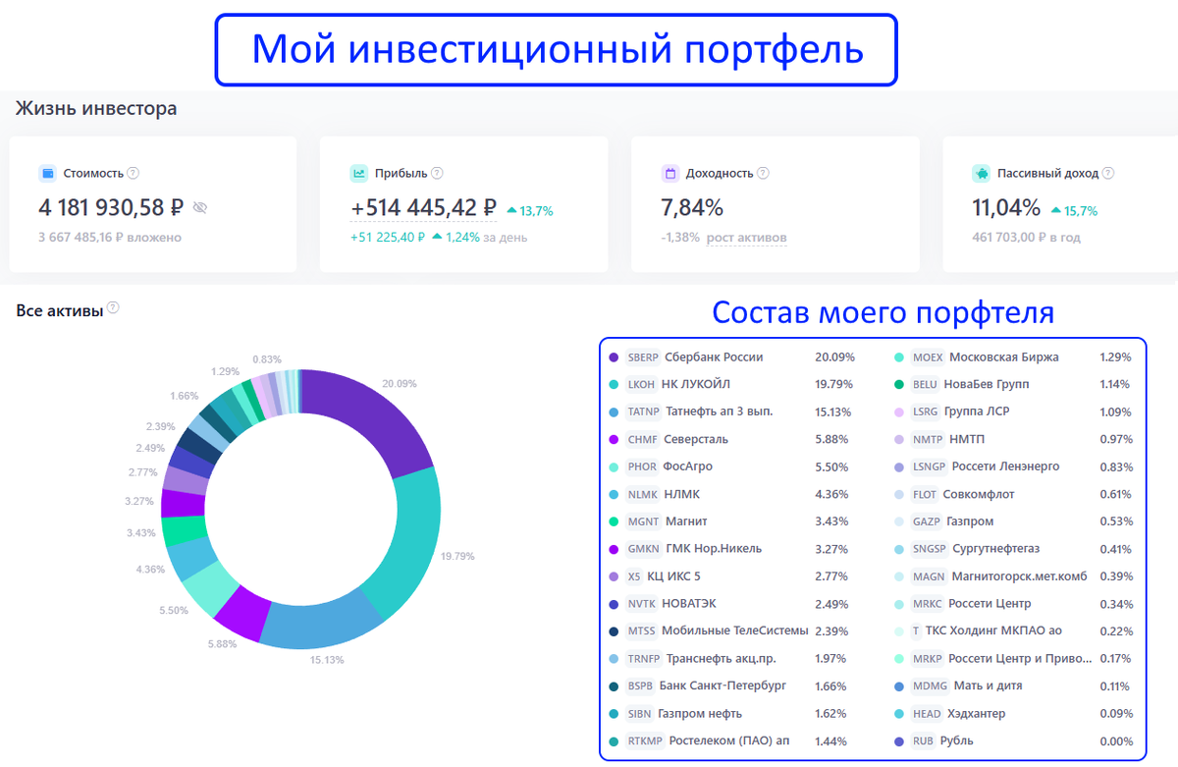
Task: Click Ростелеком (ПАО) ап name
Action: coord(729,741)
